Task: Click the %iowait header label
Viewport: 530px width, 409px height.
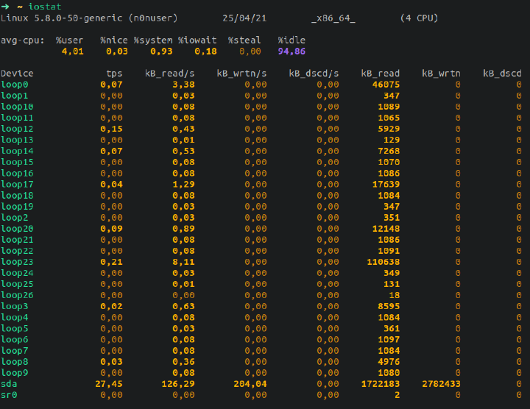Action: click(197, 40)
